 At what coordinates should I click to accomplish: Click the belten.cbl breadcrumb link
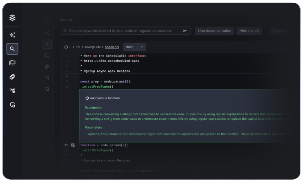(x=112, y=47)
